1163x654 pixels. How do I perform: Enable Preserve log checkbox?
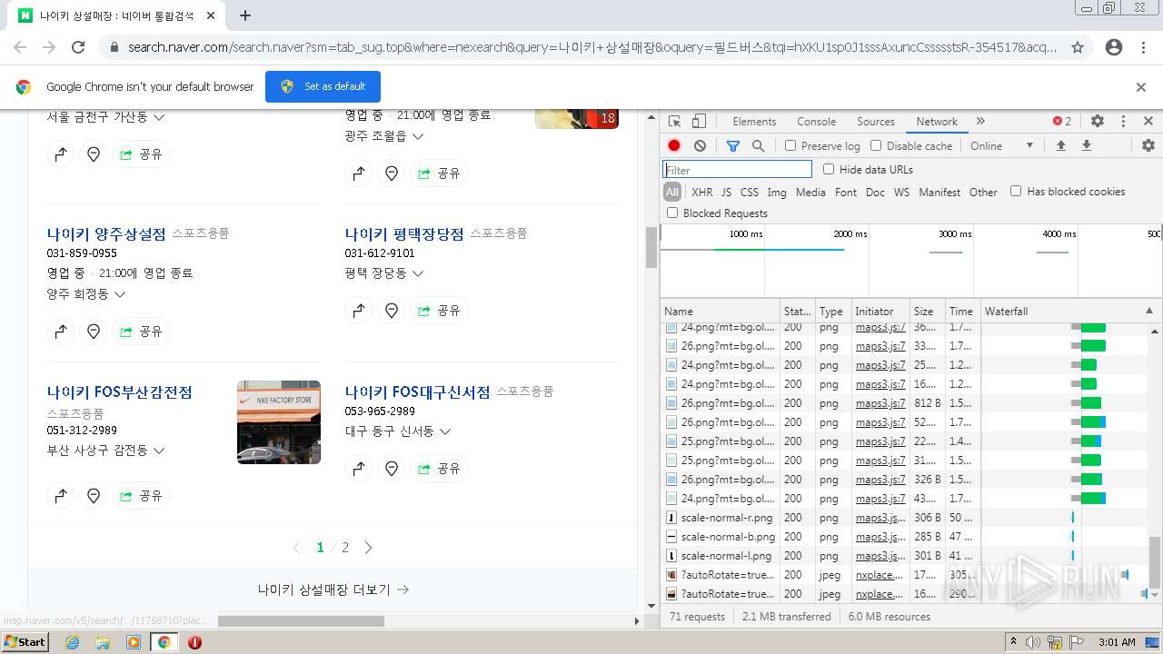tap(790, 145)
